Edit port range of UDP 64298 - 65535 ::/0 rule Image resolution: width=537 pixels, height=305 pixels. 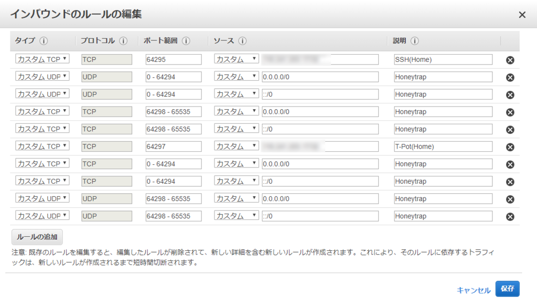tap(174, 216)
